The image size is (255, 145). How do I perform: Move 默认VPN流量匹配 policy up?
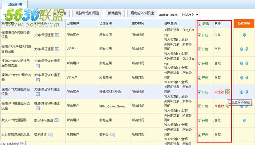coord(244,120)
